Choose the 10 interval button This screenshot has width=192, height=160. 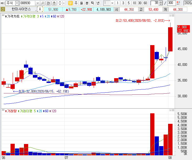pos(134,3)
